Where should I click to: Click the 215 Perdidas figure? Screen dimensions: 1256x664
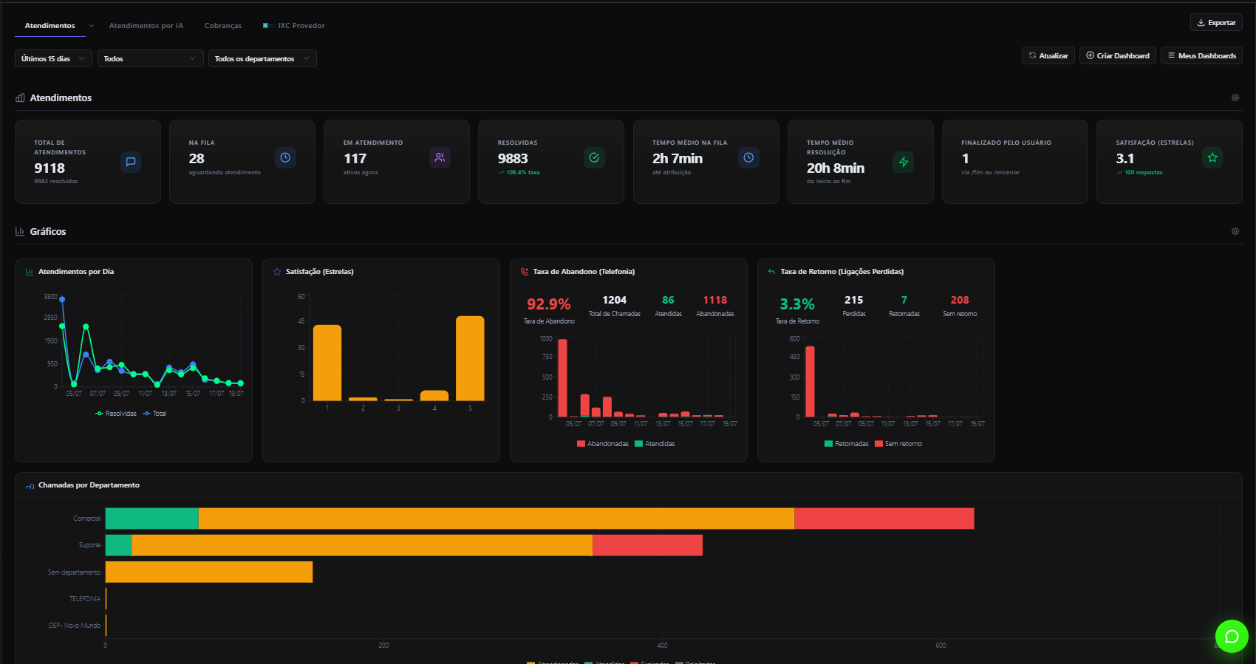[x=854, y=300]
